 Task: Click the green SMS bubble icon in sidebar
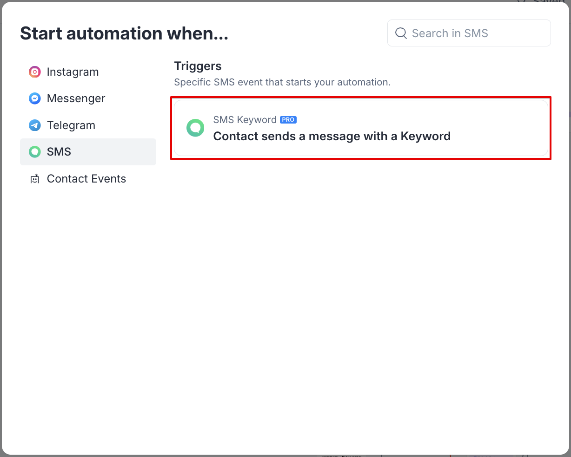(34, 152)
